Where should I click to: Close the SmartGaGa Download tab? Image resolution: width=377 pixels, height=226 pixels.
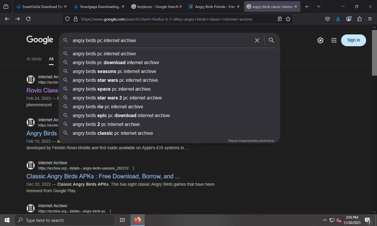(65, 6)
